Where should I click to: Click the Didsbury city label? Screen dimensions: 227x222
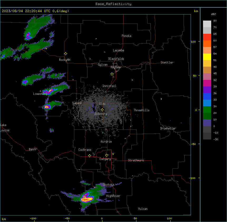tap(101, 114)
